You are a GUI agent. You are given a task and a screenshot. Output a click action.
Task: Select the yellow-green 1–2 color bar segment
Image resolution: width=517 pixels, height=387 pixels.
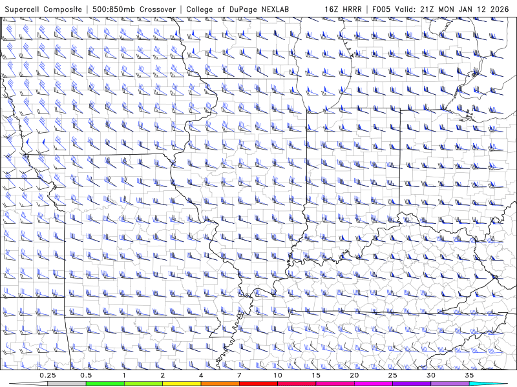[x=143, y=384]
